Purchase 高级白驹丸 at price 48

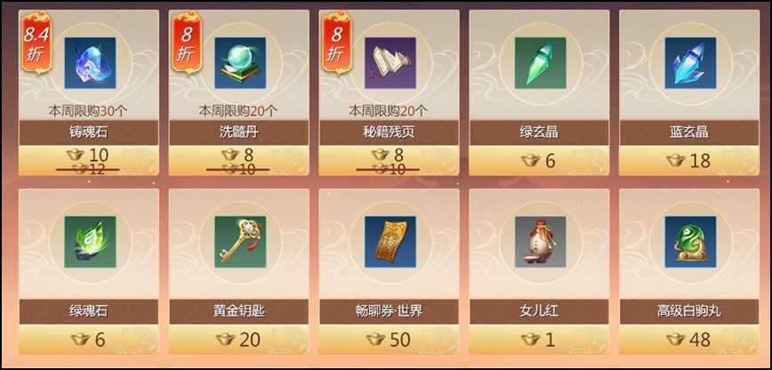pyautogui.click(x=689, y=339)
